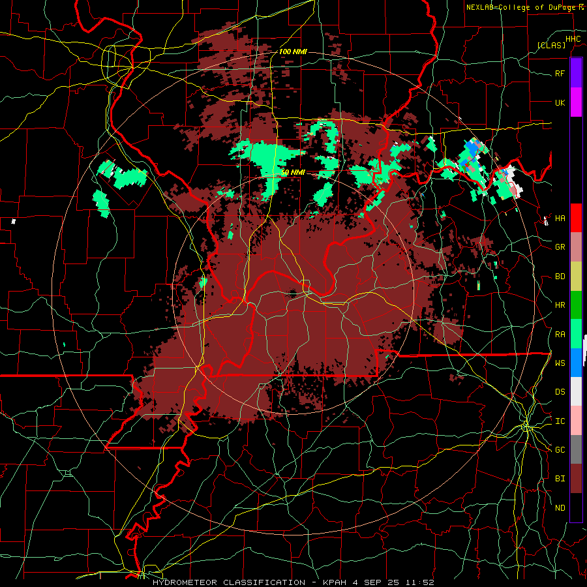Click the Hydrometeor Classification KPAH title text

coord(293,582)
